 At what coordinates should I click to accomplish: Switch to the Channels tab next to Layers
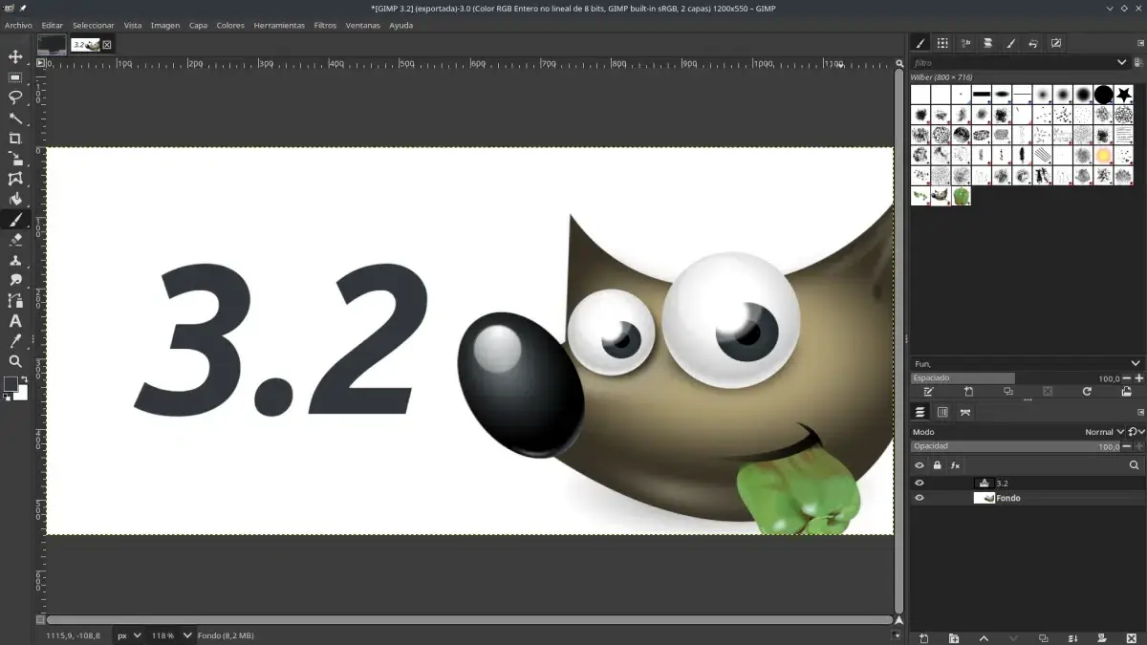tap(942, 412)
